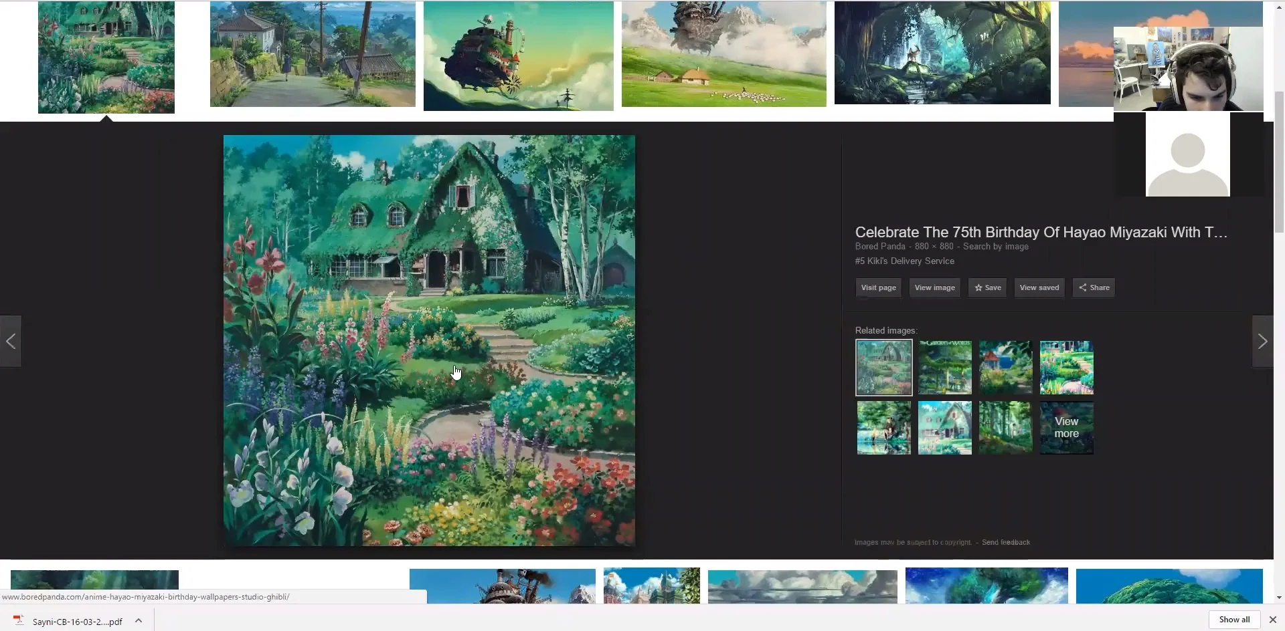Viewport: 1285px width, 631px height.
Task: Go to previous image with left arrow
Action: [11, 341]
